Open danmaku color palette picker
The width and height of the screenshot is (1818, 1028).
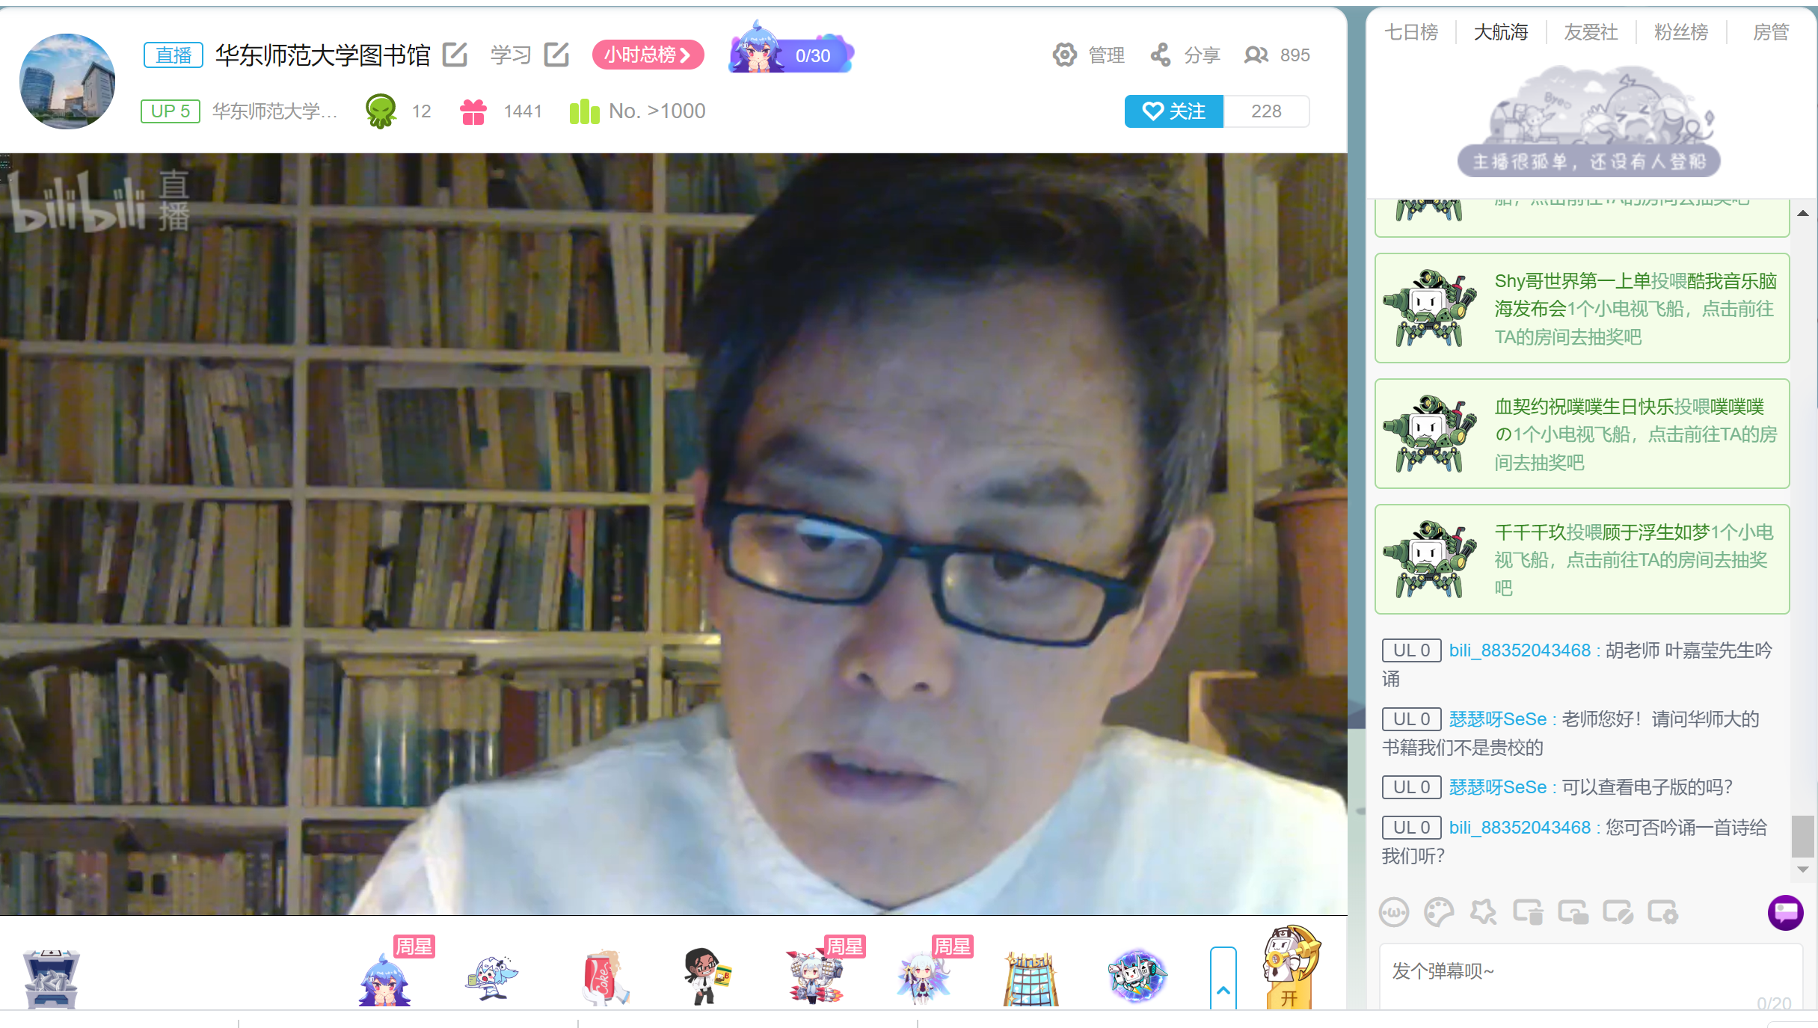tap(1438, 912)
